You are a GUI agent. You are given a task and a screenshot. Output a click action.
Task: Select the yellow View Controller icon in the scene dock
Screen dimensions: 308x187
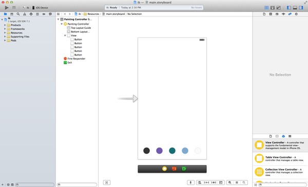pyautogui.click(x=164, y=169)
